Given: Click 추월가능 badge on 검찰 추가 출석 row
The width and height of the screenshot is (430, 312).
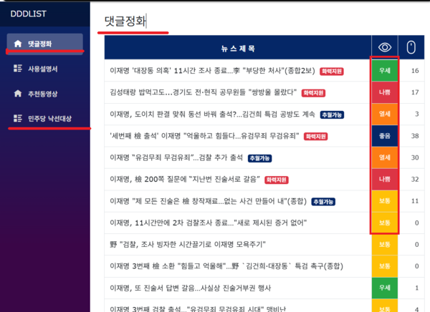Looking at the screenshot, I should pyautogui.click(x=259, y=158).
